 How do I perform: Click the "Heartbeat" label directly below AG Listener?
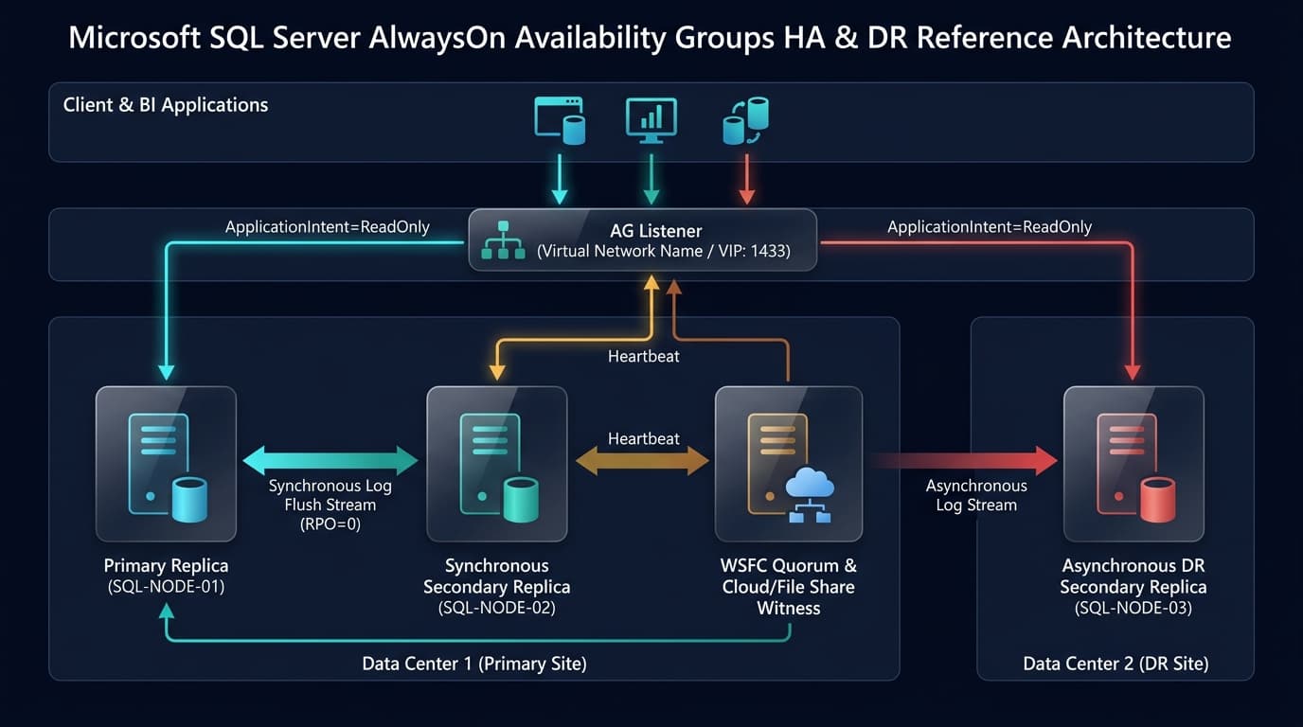644,357
